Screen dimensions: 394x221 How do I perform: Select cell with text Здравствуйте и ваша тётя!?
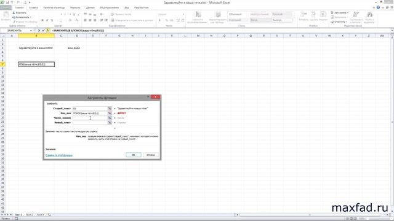tap(36, 48)
